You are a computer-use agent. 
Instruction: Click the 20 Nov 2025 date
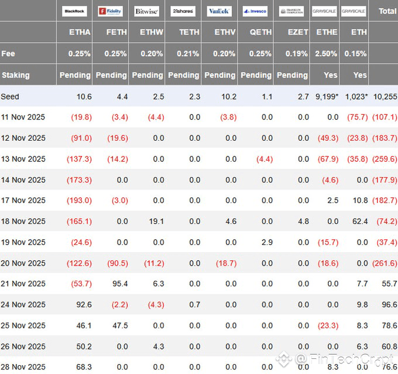click(23, 263)
